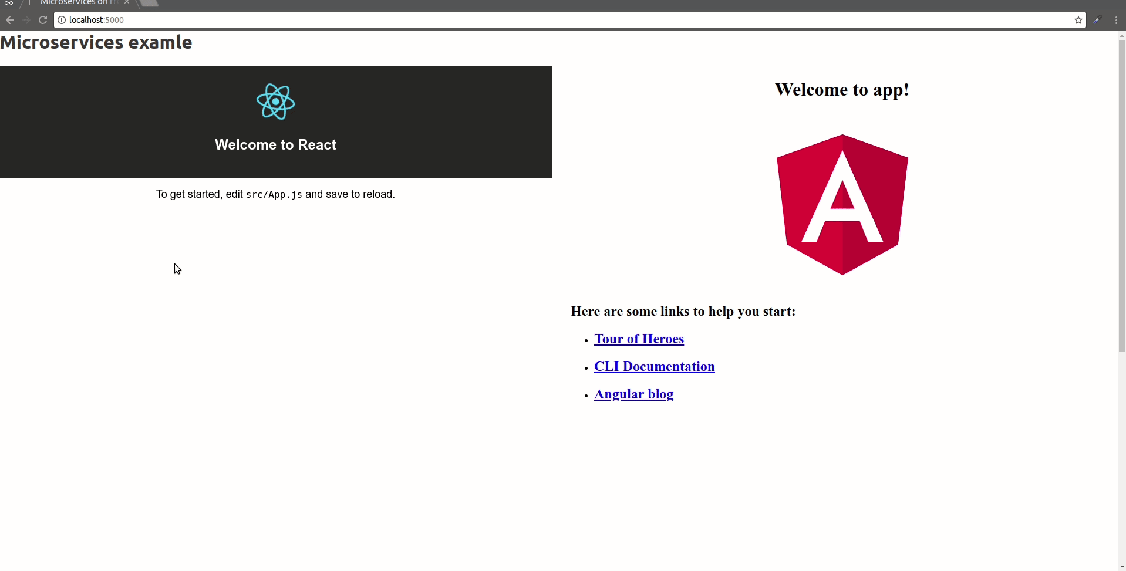Click 'Here are some links to help you start:'
The width and height of the screenshot is (1126, 571).
tap(683, 312)
